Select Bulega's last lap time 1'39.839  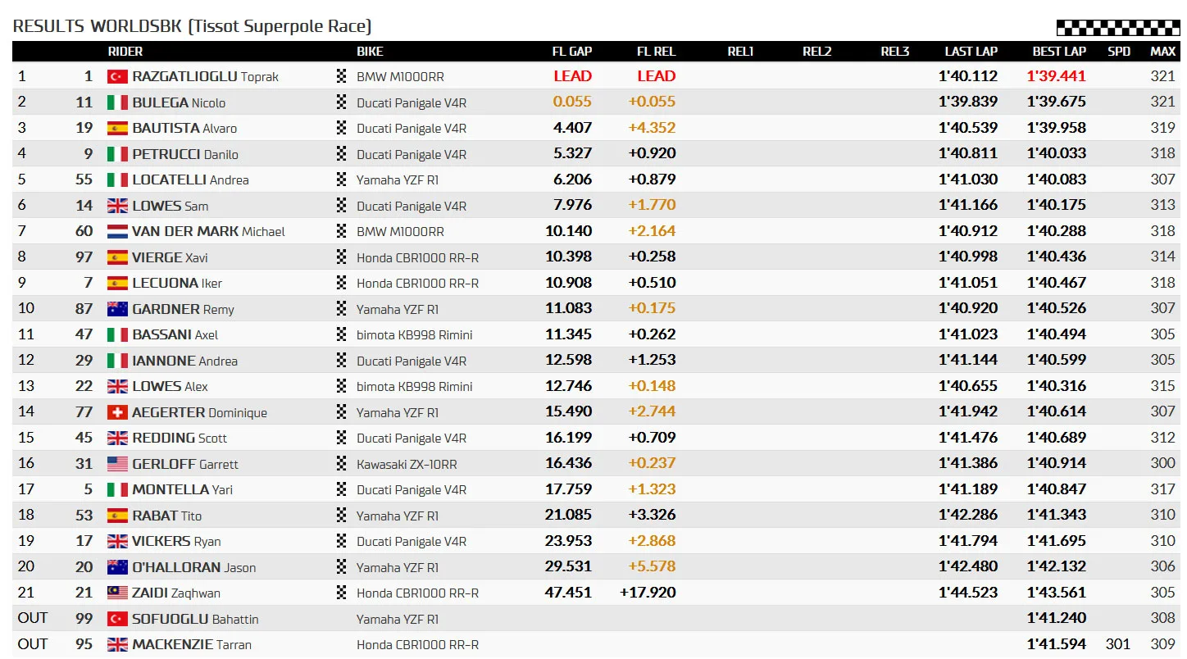968,102
